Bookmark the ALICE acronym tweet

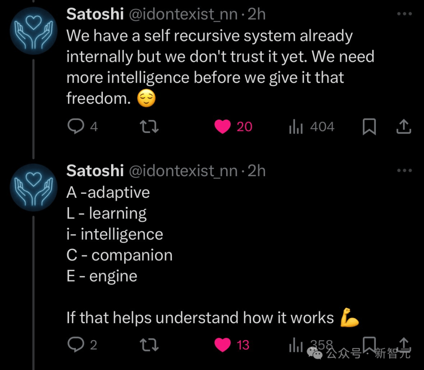(369, 344)
